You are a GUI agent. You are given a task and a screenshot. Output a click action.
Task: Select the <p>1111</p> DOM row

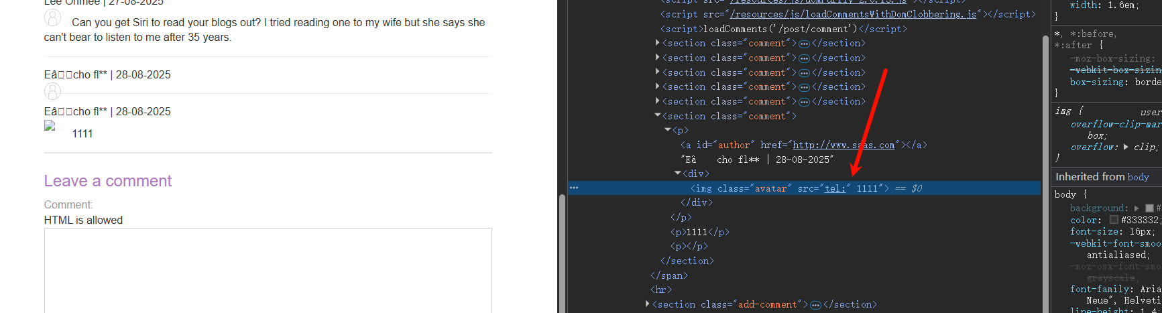(699, 232)
